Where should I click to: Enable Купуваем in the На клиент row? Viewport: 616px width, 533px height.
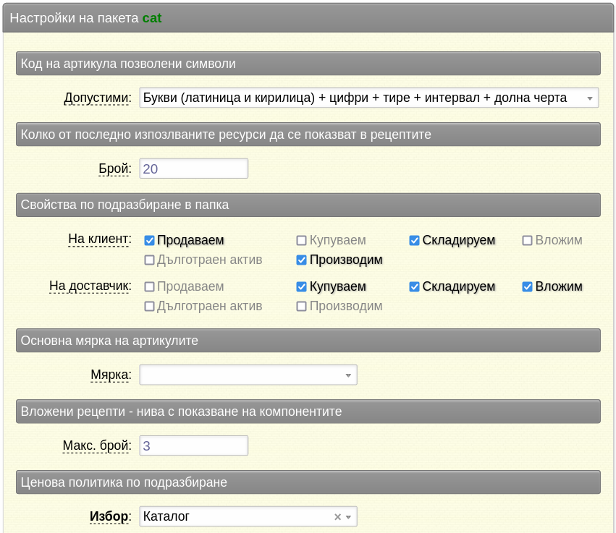pyautogui.click(x=301, y=240)
